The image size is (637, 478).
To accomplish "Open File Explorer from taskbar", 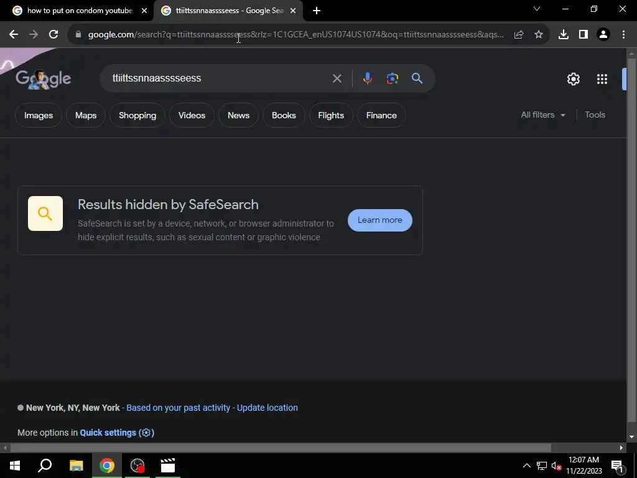I will point(76,466).
